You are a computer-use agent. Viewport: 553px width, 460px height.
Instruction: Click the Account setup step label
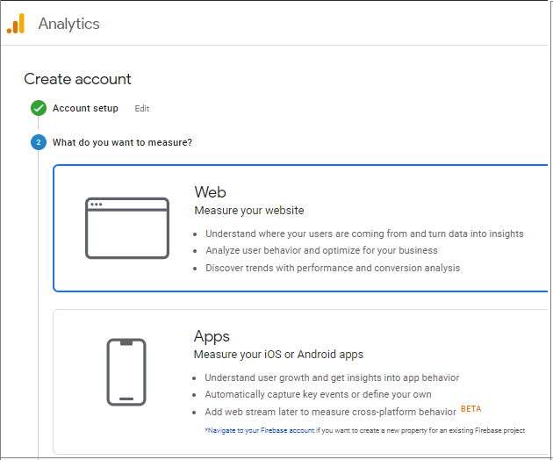click(85, 108)
